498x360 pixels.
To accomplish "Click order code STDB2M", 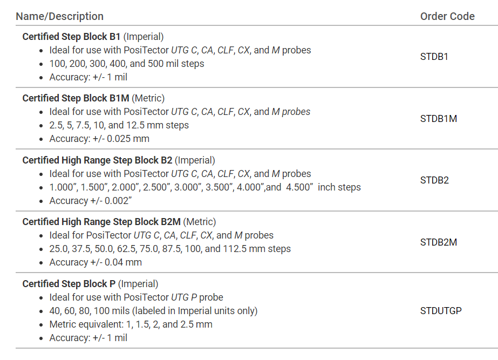I will coord(438,242).
